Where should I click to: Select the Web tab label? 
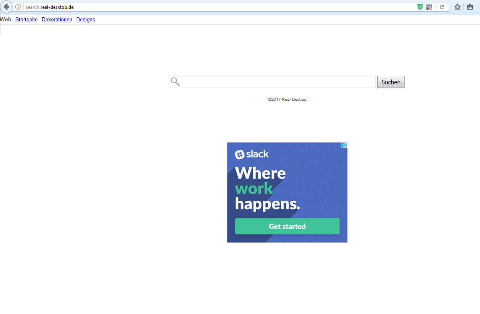coord(6,20)
